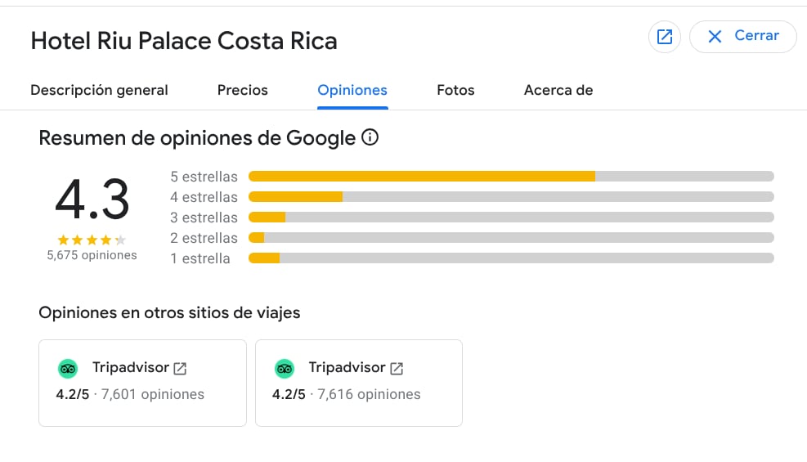The width and height of the screenshot is (807, 462).
Task: Select the Opiniones tab
Action: pyautogui.click(x=352, y=90)
